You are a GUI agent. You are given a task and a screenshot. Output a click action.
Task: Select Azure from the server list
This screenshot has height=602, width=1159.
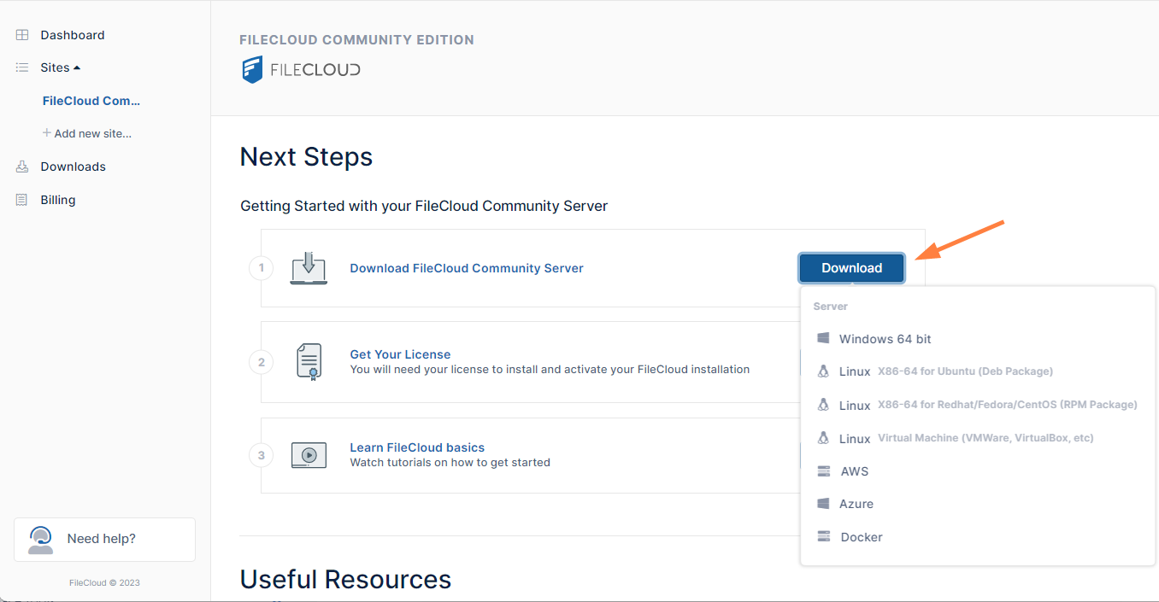pos(856,504)
